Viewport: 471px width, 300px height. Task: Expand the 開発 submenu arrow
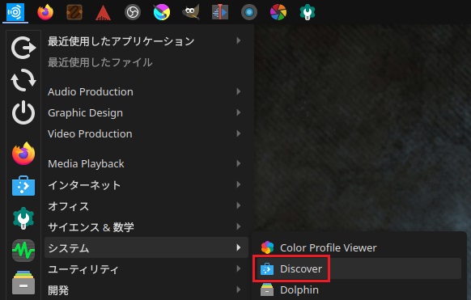[239, 289]
